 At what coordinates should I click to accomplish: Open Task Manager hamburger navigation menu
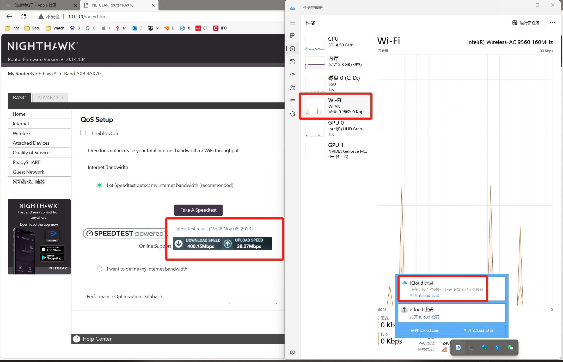(292, 23)
